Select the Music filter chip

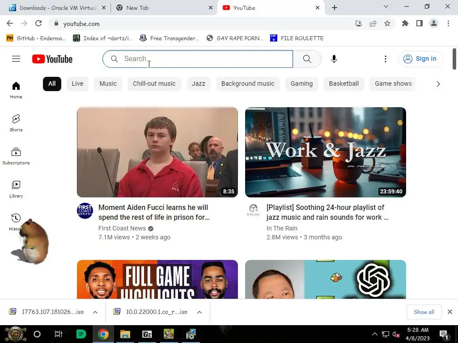tap(108, 84)
